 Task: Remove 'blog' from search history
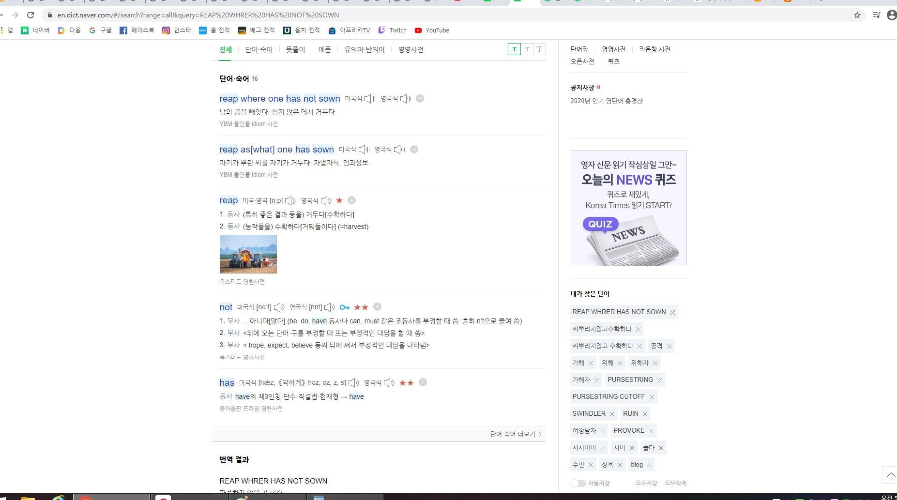pyautogui.click(x=649, y=465)
